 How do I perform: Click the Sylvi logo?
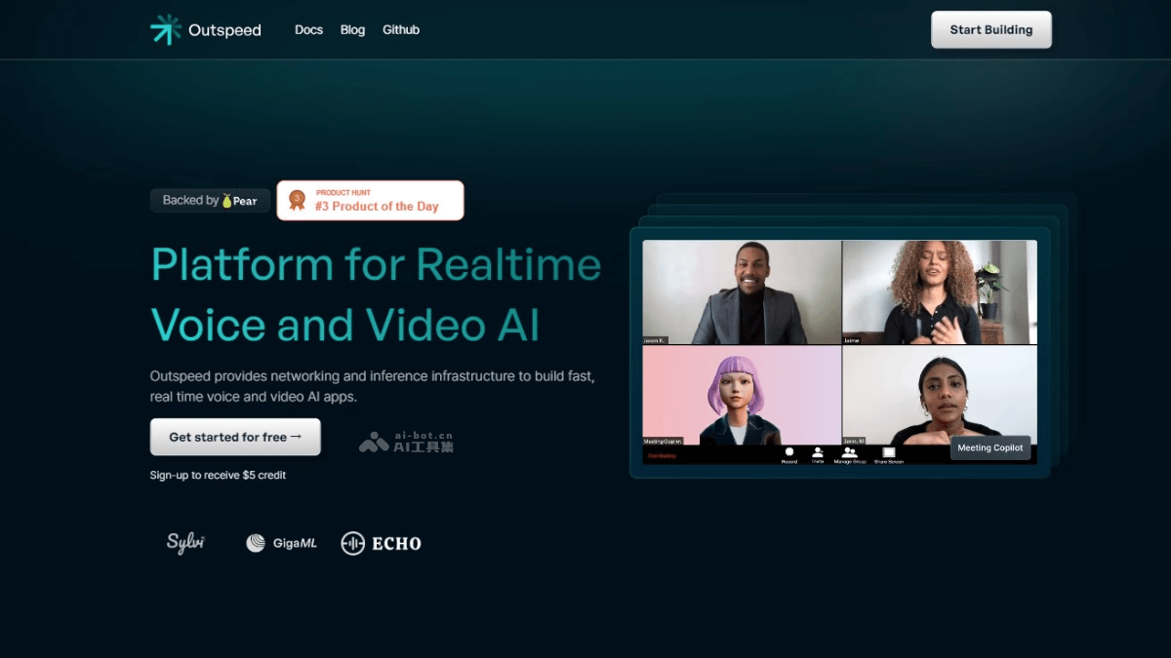pos(185,543)
